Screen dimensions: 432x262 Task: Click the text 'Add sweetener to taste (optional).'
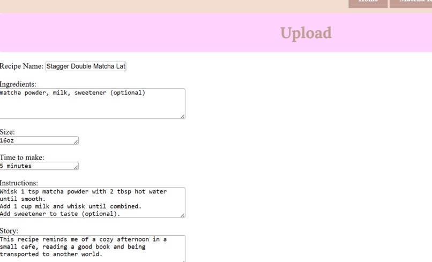(x=60, y=214)
